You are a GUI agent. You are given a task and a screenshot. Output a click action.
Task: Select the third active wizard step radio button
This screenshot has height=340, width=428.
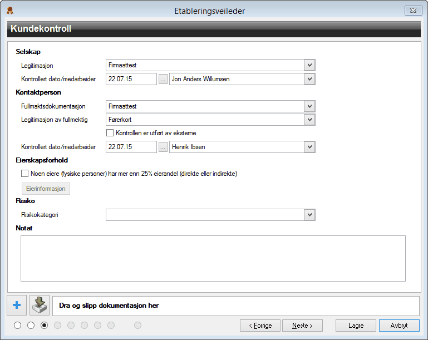click(x=44, y=326)
